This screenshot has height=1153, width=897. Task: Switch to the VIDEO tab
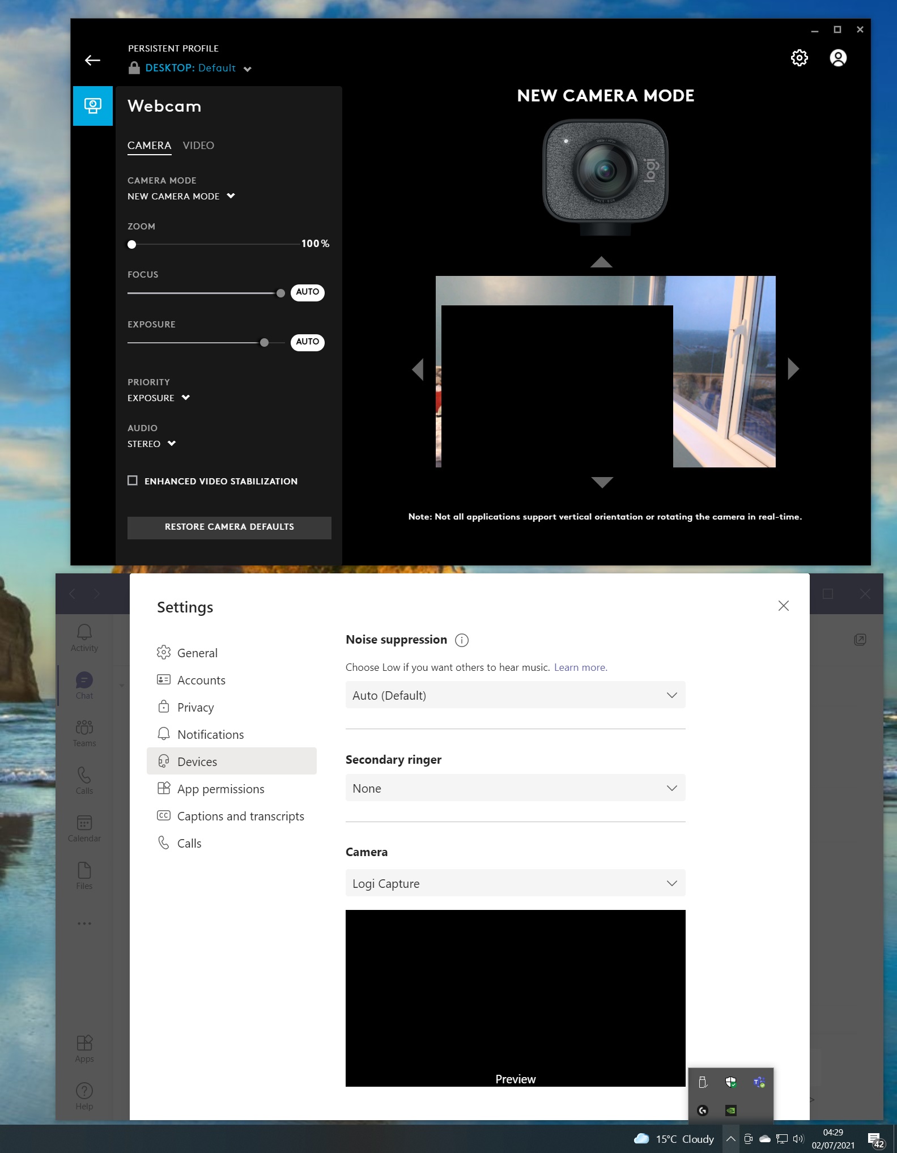[198, 146]
